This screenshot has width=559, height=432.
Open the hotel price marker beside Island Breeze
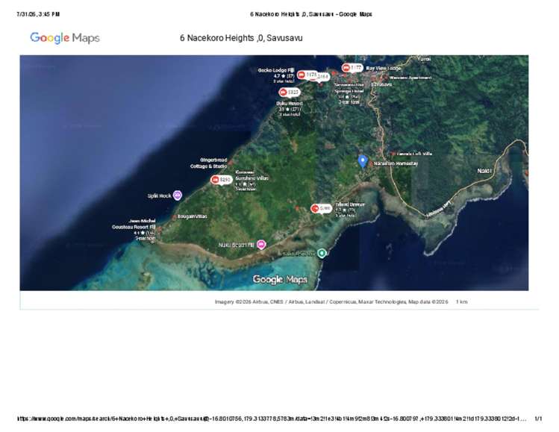[x=321, y=208]
